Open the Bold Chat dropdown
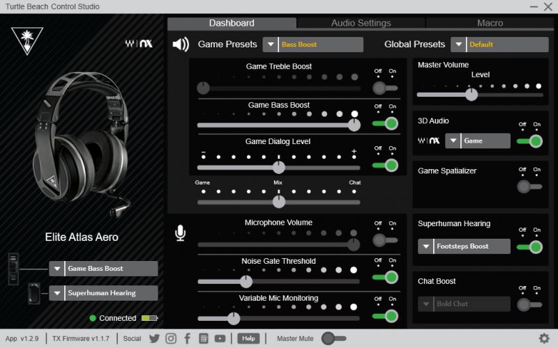Viewport: 558px width, 348px height. click(x=464, y=304)
